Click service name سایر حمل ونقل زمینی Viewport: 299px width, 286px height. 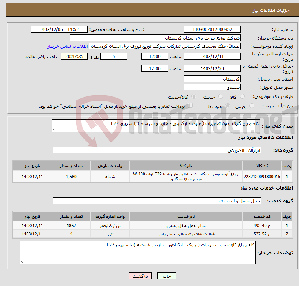click(x=186, y=226)
